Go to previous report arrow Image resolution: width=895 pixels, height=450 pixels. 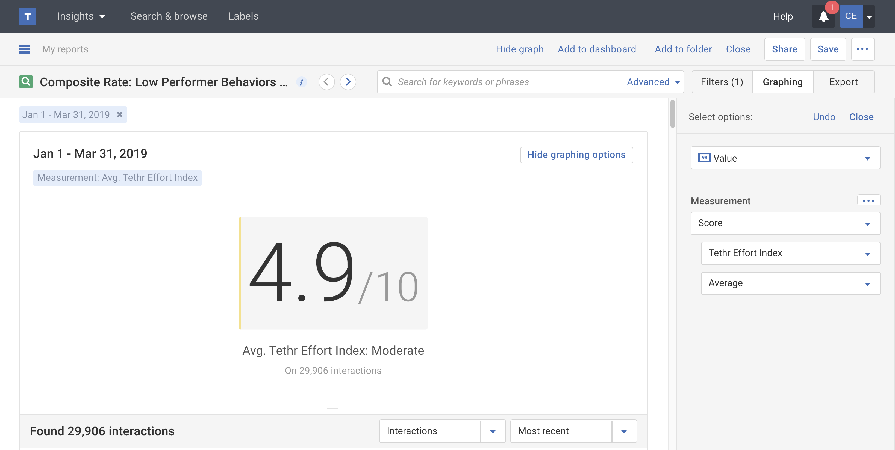click(x=326, y=82)
